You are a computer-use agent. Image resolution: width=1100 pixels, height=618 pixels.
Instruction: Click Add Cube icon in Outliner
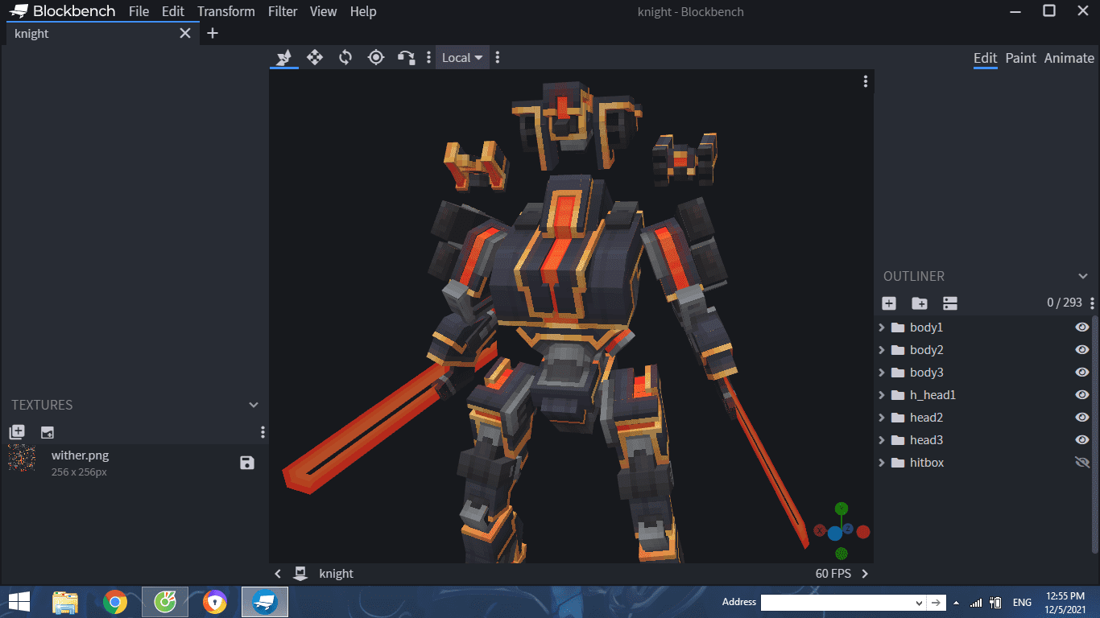(x=889, y=303)
